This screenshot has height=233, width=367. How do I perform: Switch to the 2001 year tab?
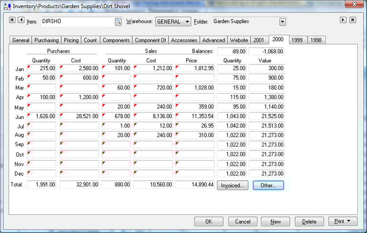coord(259,40)
